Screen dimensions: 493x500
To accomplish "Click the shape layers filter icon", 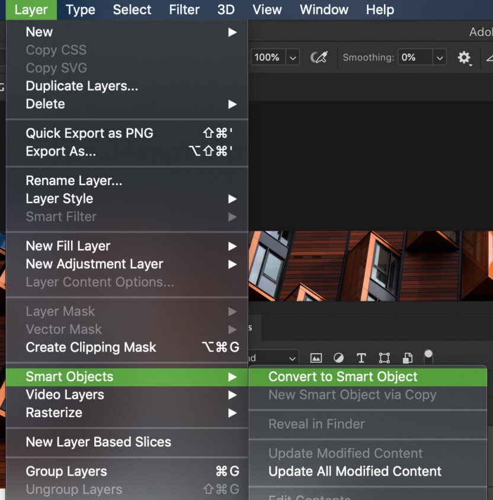I will [384, 358].
